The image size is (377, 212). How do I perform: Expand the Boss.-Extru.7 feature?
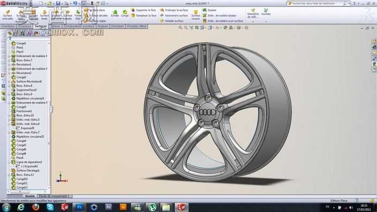10,60
